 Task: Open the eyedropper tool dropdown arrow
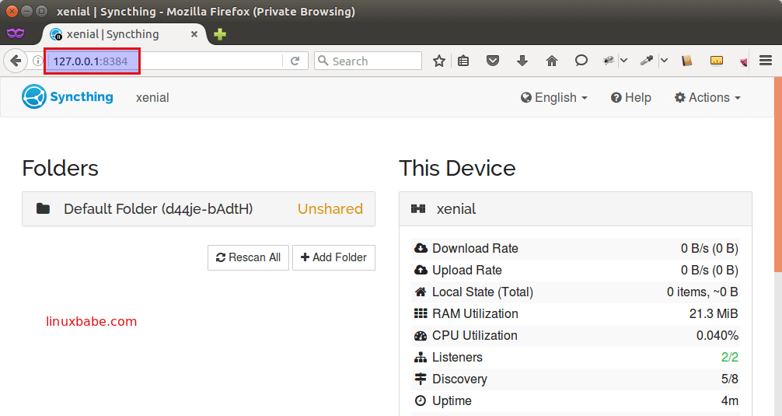tap(663, 61)
